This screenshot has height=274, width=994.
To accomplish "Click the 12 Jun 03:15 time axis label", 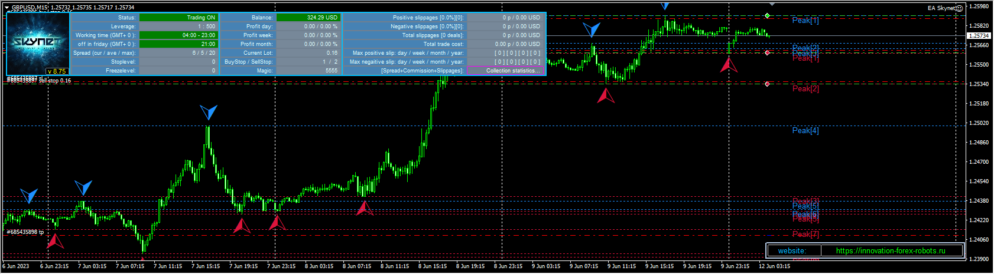I will click(x=774, y=266).
